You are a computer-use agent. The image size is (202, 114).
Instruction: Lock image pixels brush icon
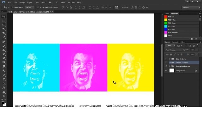[175, 54]
